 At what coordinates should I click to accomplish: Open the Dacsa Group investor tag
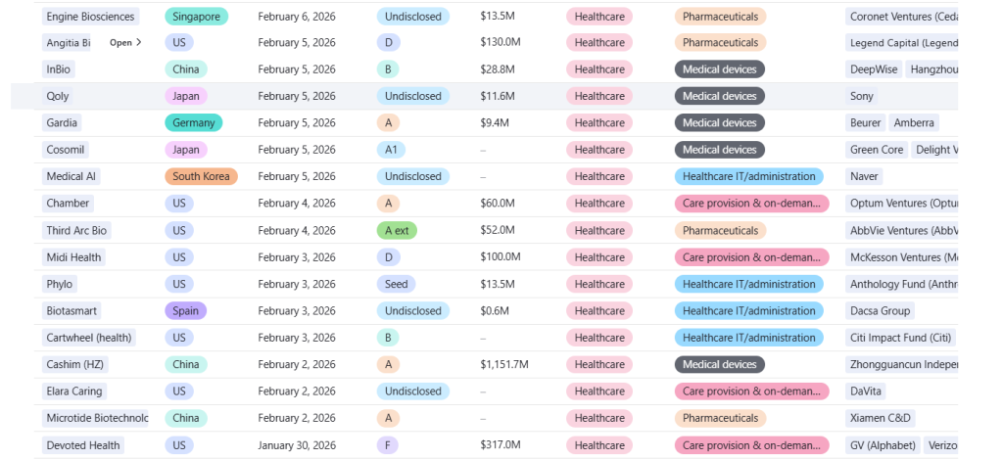[881, 311]
